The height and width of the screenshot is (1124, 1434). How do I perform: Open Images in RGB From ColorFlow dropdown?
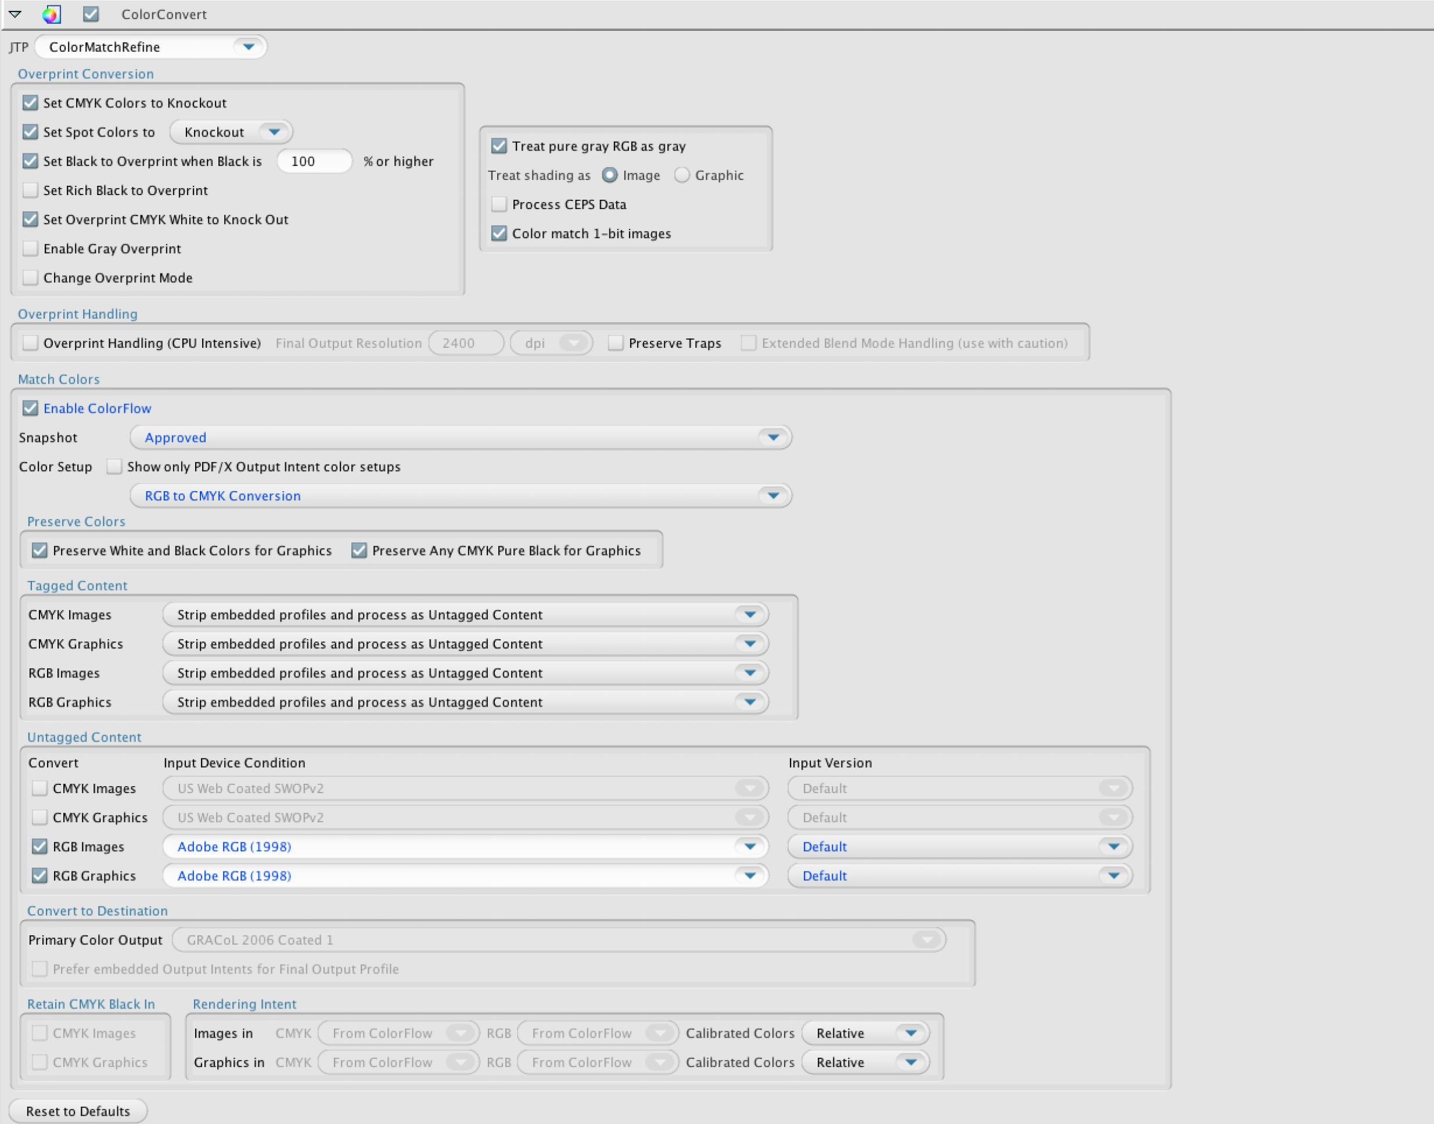tap(598, 1033)
